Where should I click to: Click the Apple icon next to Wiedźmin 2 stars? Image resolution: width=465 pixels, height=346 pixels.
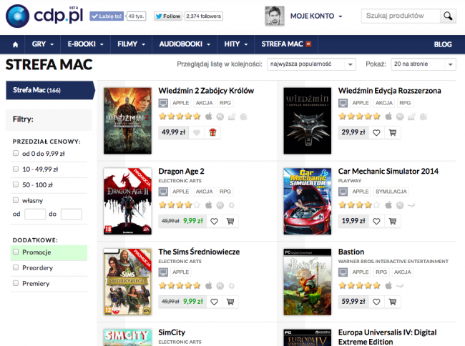point(209,117)
